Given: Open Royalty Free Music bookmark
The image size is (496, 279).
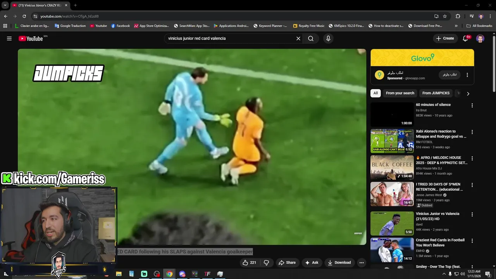Looking at the screenshot, I should pos(309,26).
